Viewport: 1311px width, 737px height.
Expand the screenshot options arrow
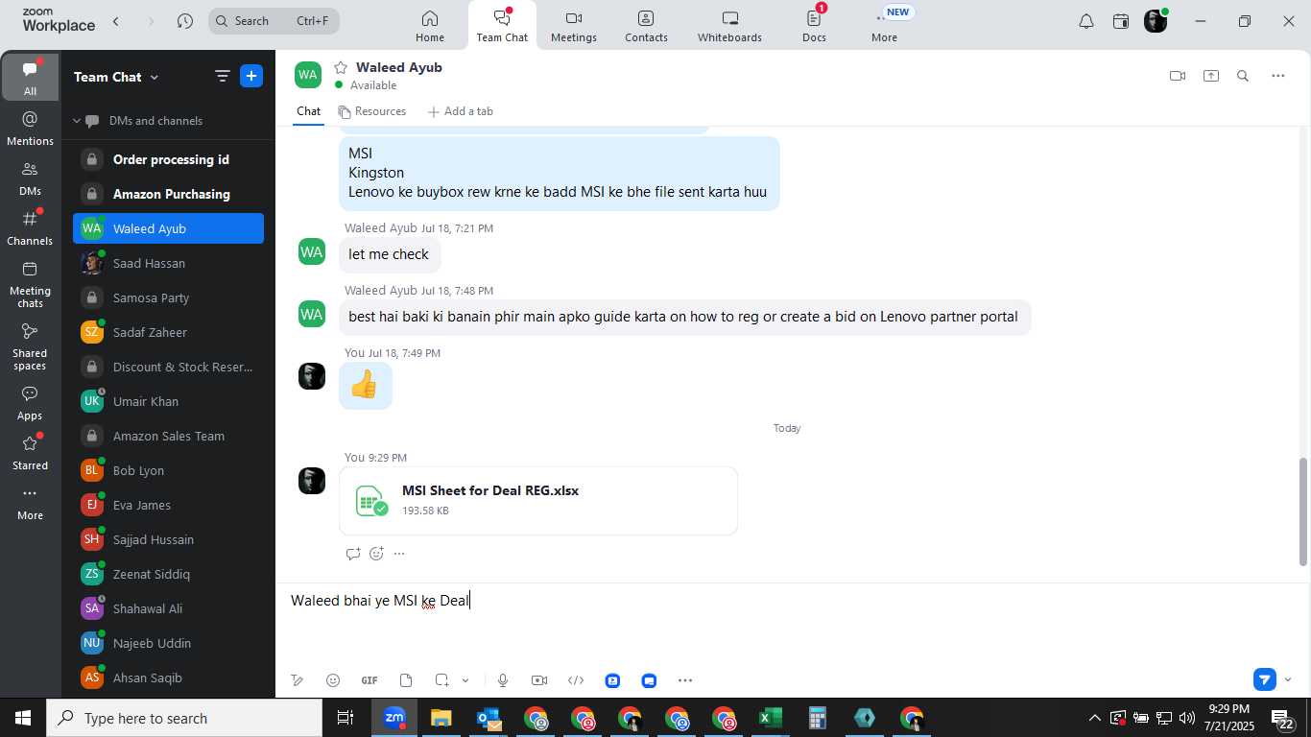tap(465, 680)
